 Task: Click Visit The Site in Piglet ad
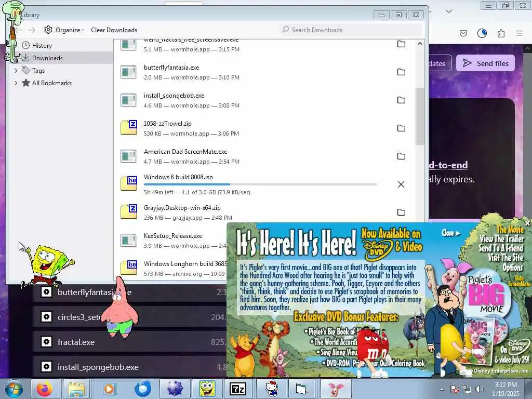506,258
